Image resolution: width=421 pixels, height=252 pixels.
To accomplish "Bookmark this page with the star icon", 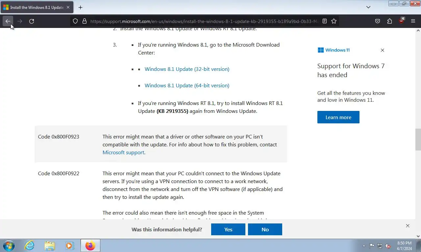I will click(x=334, y=21).
